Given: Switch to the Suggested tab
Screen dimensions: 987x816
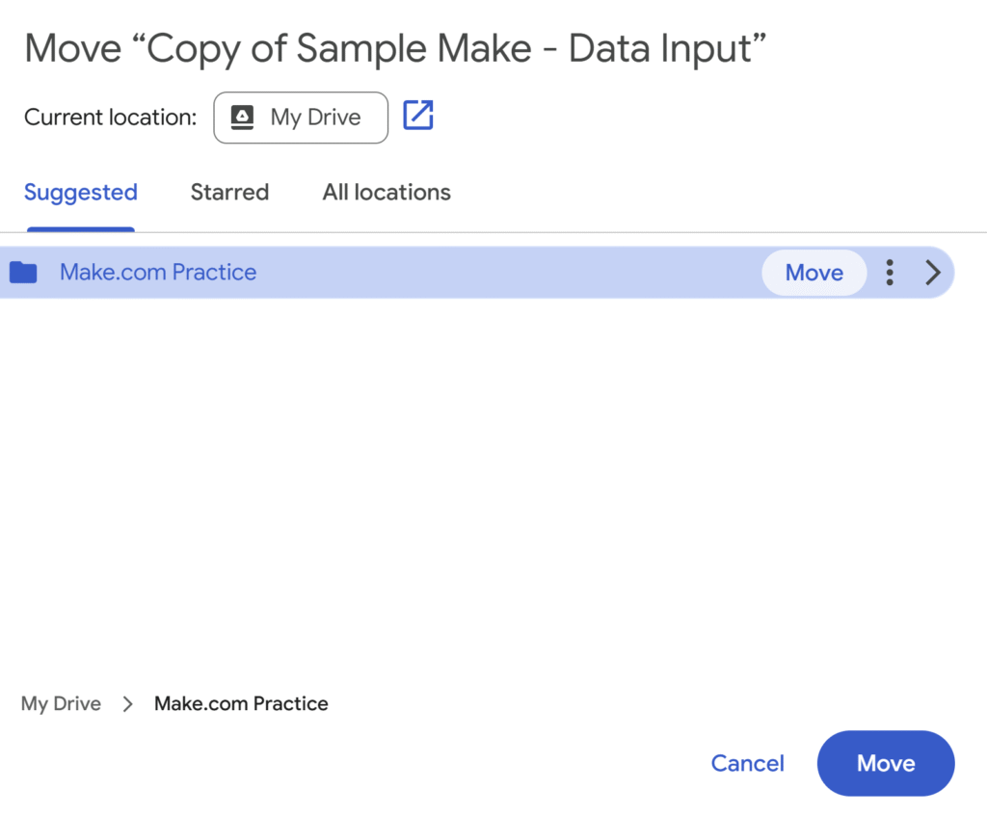Looking at the screenshot, I should pyautogui.click(x=81, y=193).
